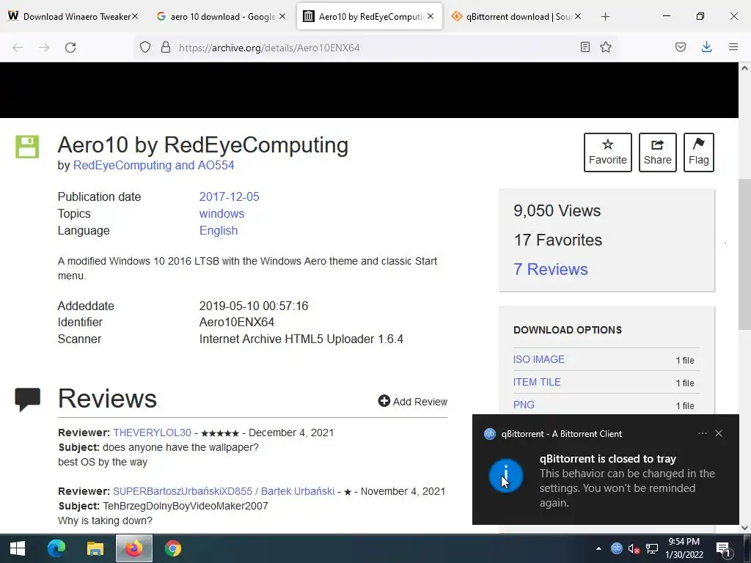Viewport: 751px width, 563px height.
Task: Show hidden tray icons arrow
Action: coord(598,548)
